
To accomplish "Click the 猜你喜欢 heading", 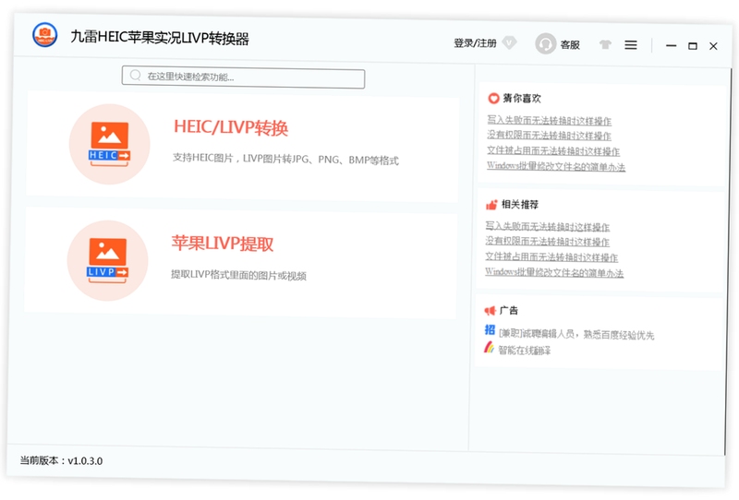I will pyautogui.click(x=522, y=98).
